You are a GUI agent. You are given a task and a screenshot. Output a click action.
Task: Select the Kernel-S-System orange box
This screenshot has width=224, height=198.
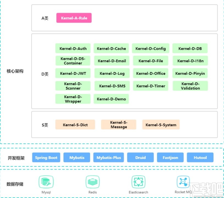point(161,125)
